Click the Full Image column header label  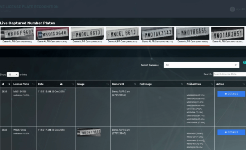(x=146, y=84)
